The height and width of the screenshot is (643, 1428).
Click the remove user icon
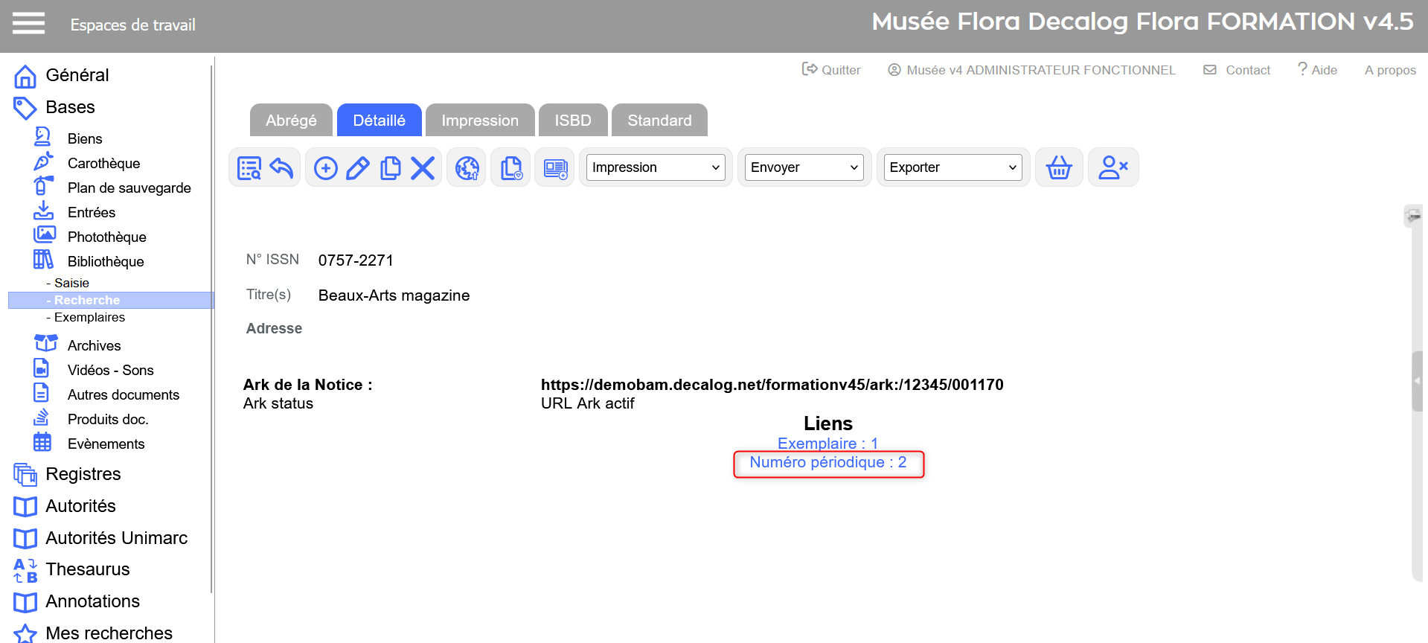[1112, 168]
